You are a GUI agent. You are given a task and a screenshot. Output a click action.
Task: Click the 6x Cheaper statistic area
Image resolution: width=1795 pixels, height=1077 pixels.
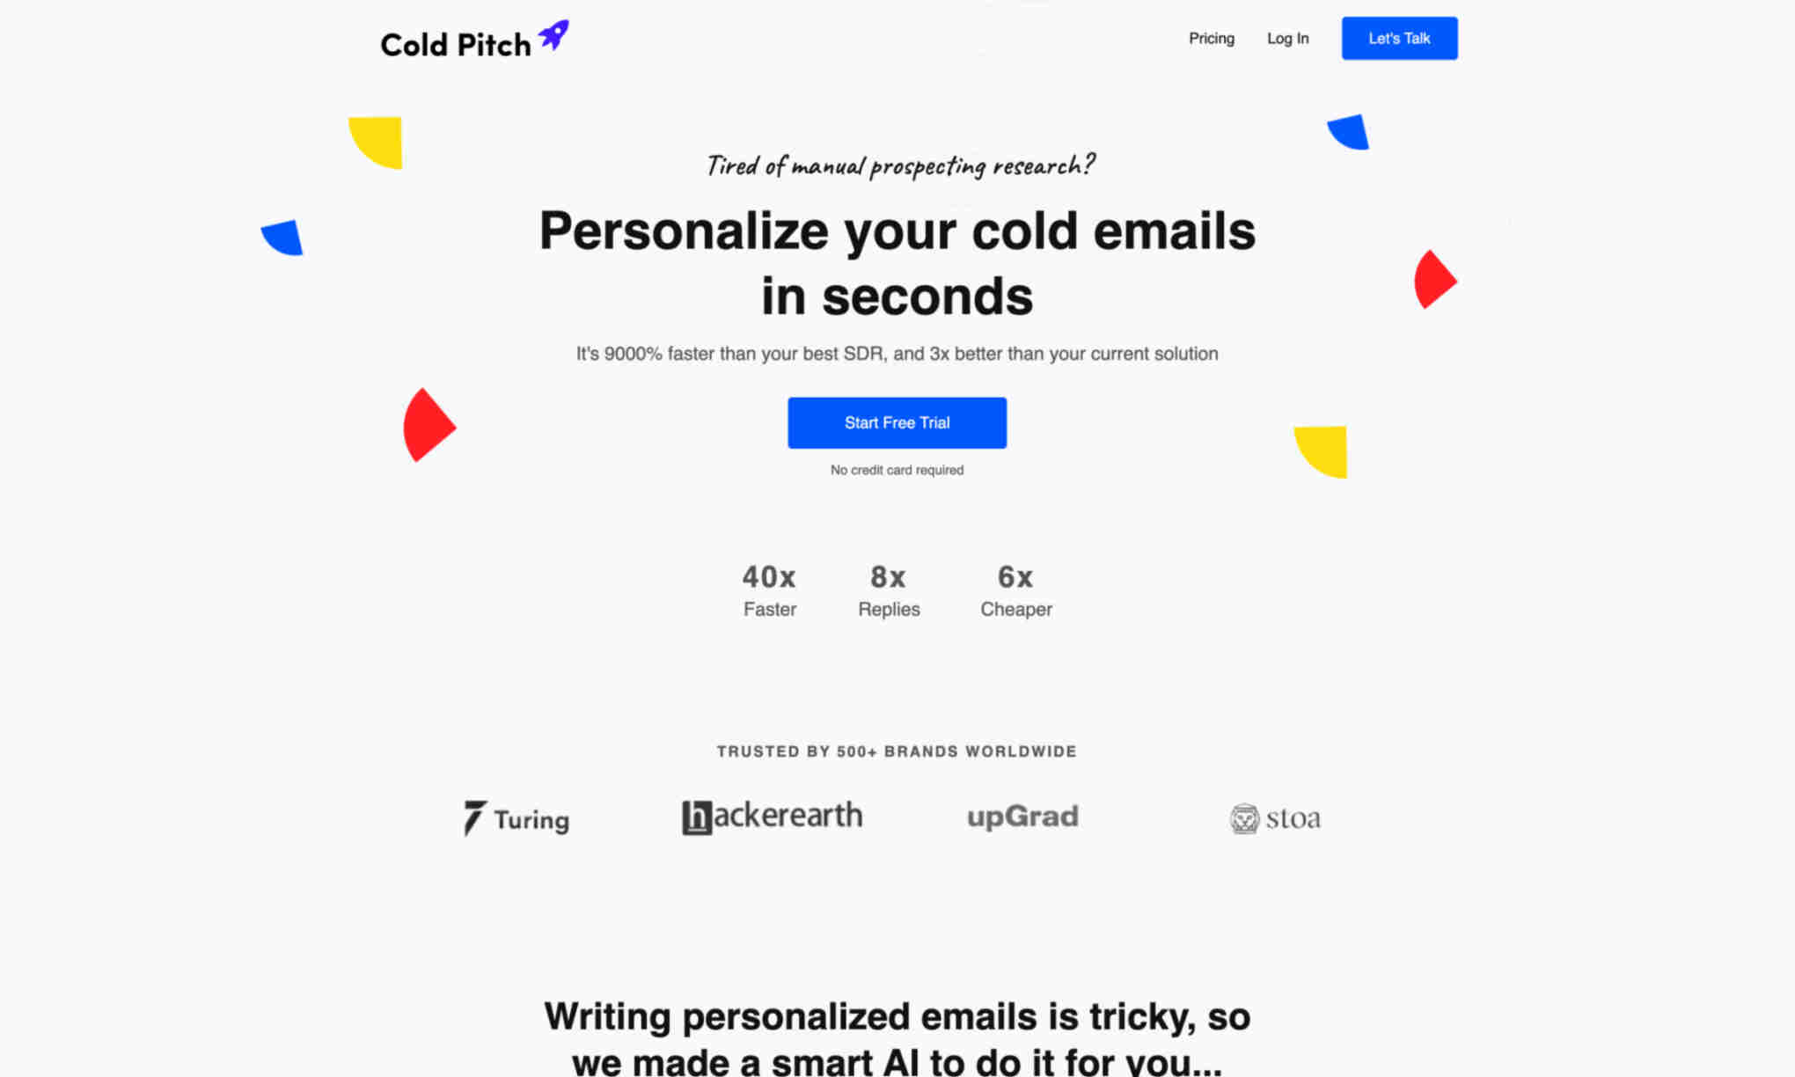click(x=1015, y=589)
